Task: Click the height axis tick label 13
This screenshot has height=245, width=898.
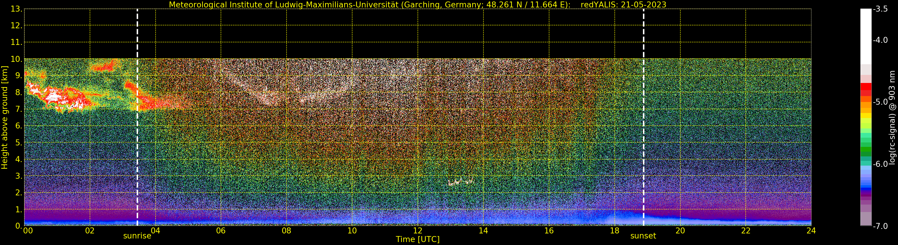Action: point(16,9)
